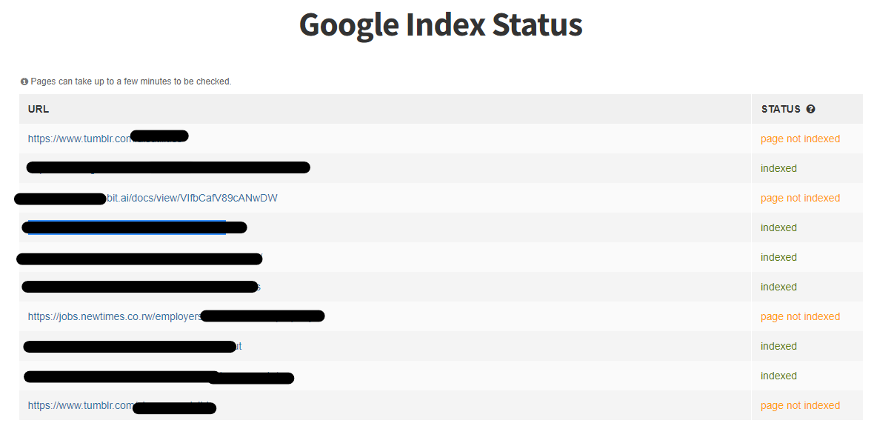Select the URL column header

click(39, 110)
